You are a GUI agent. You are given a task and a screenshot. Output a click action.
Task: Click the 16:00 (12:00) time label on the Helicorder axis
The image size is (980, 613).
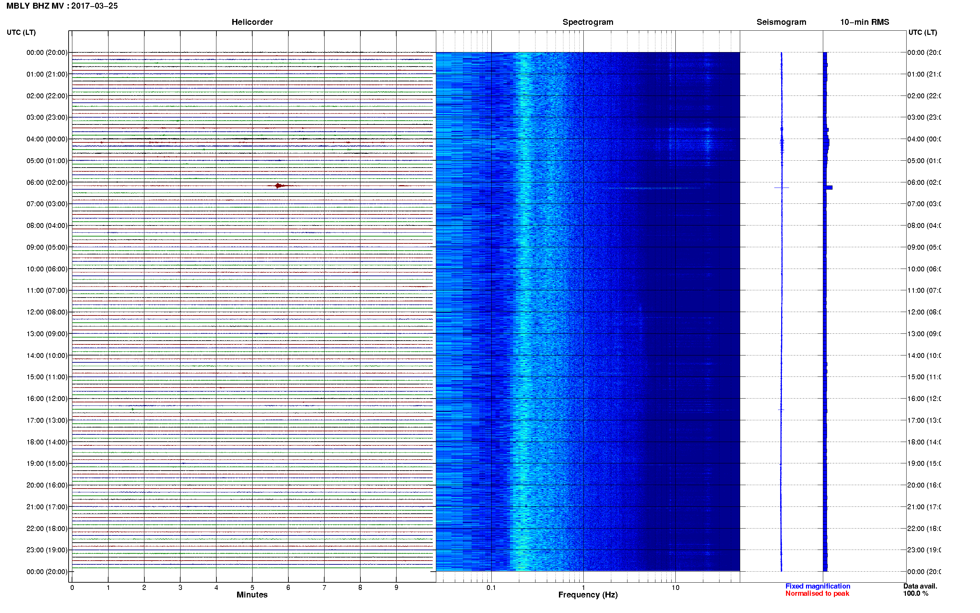click(47, 399)
